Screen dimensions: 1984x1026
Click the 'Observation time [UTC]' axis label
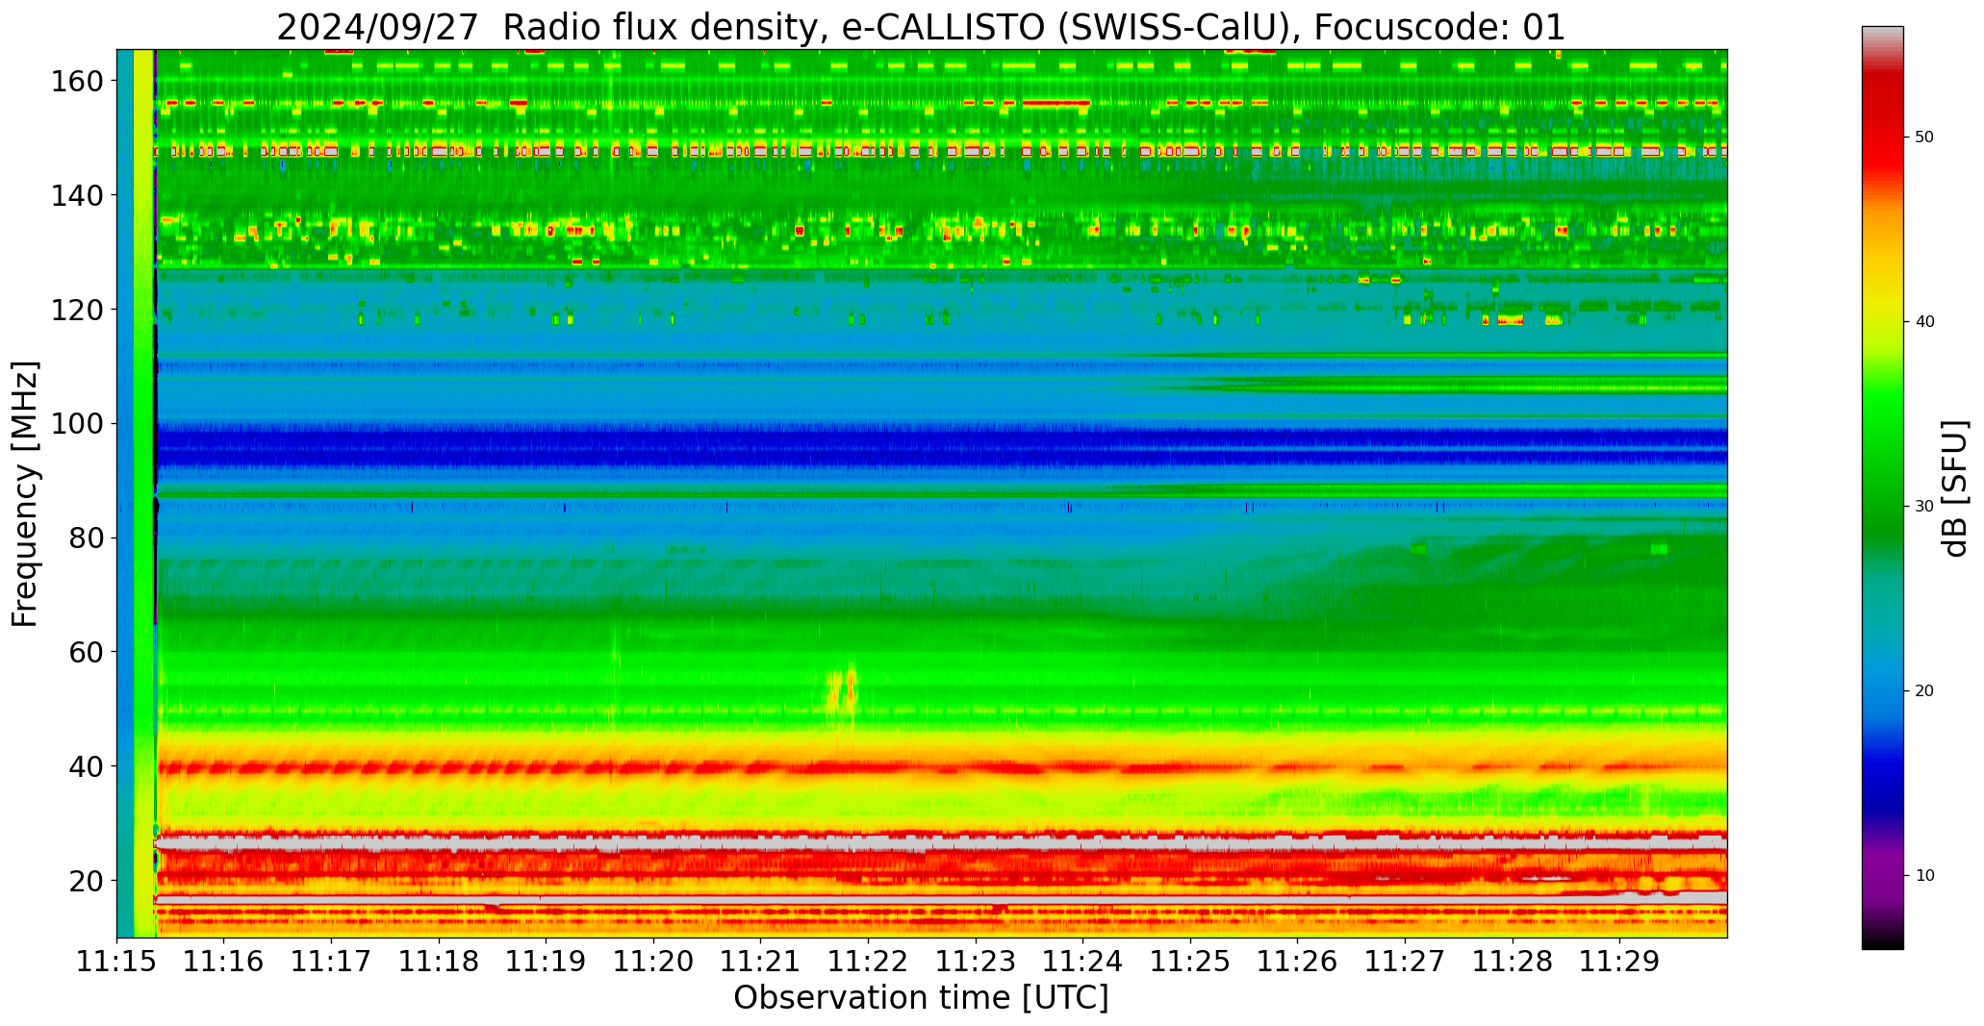tap(921, 998)
